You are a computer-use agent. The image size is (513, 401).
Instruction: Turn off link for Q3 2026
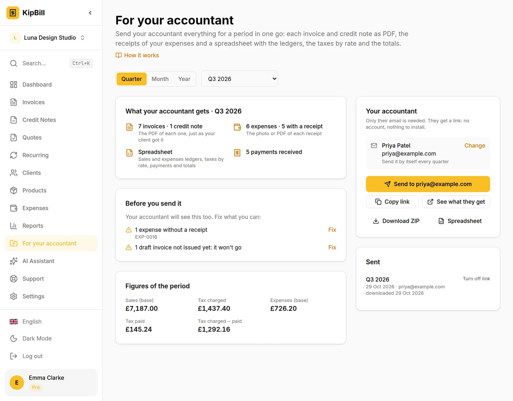(476, 279)
